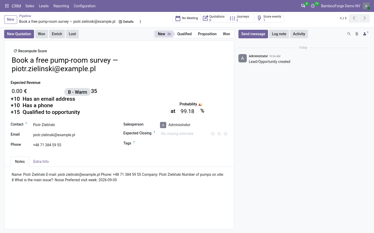Click the Enrich button
The image size is (374, 233).
click(57, 34)
